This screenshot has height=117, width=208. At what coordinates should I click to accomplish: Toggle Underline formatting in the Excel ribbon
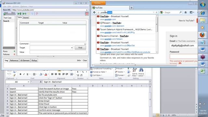(27, 74)
